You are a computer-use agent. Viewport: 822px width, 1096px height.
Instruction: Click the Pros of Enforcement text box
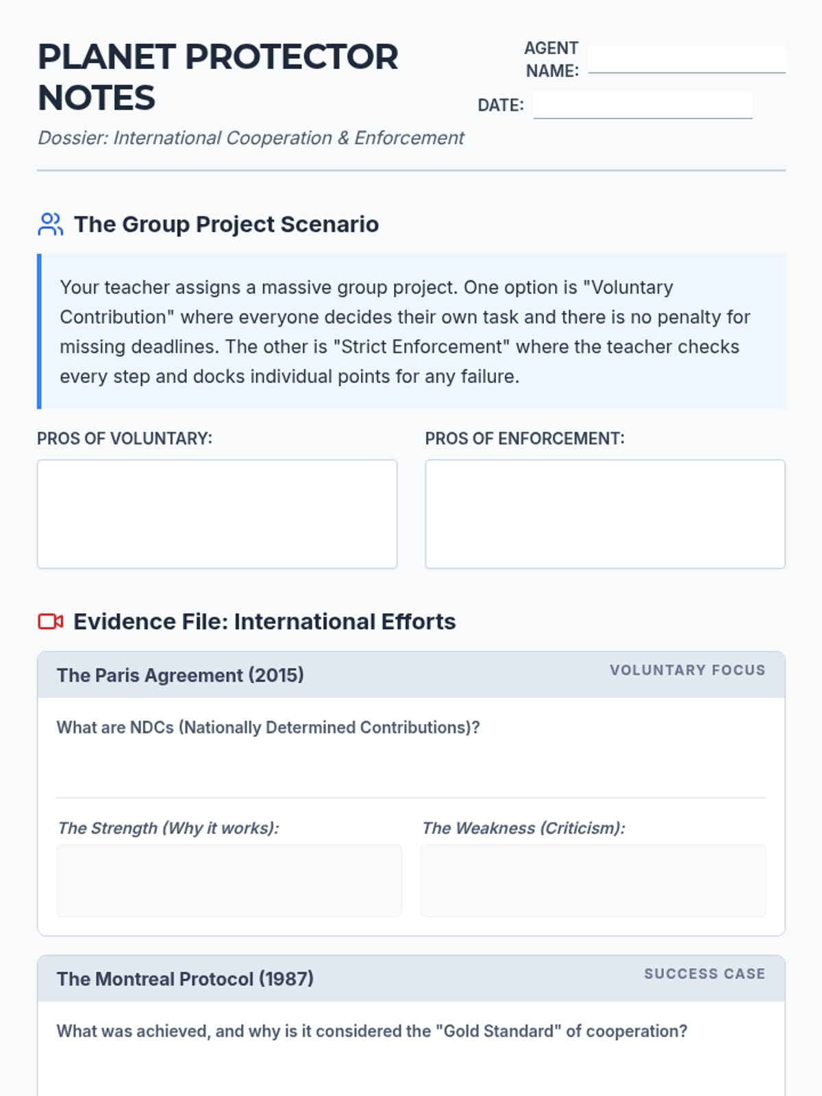(605, 514)
